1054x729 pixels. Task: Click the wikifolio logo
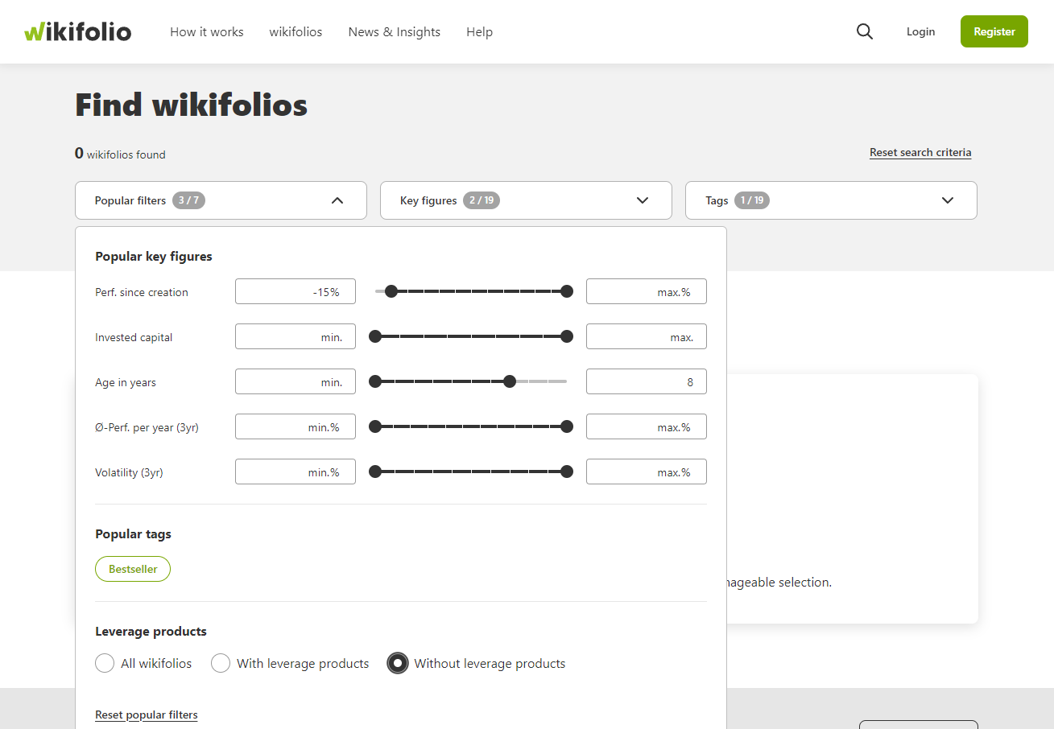(x=77, y=31)
